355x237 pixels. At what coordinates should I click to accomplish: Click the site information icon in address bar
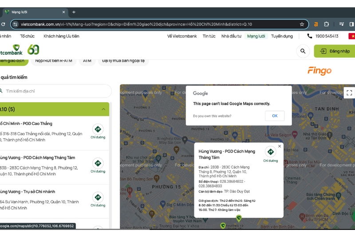[x=15, y=24]
